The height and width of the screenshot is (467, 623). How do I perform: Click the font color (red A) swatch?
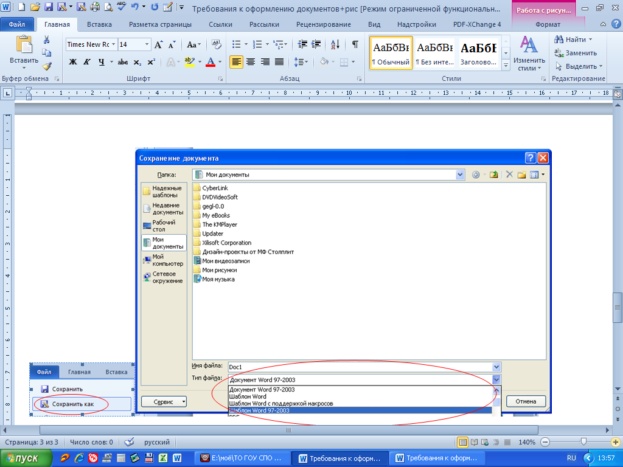point(211,62)
